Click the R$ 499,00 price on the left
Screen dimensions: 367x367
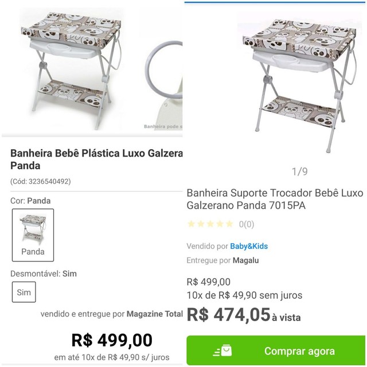coord(112,340)
